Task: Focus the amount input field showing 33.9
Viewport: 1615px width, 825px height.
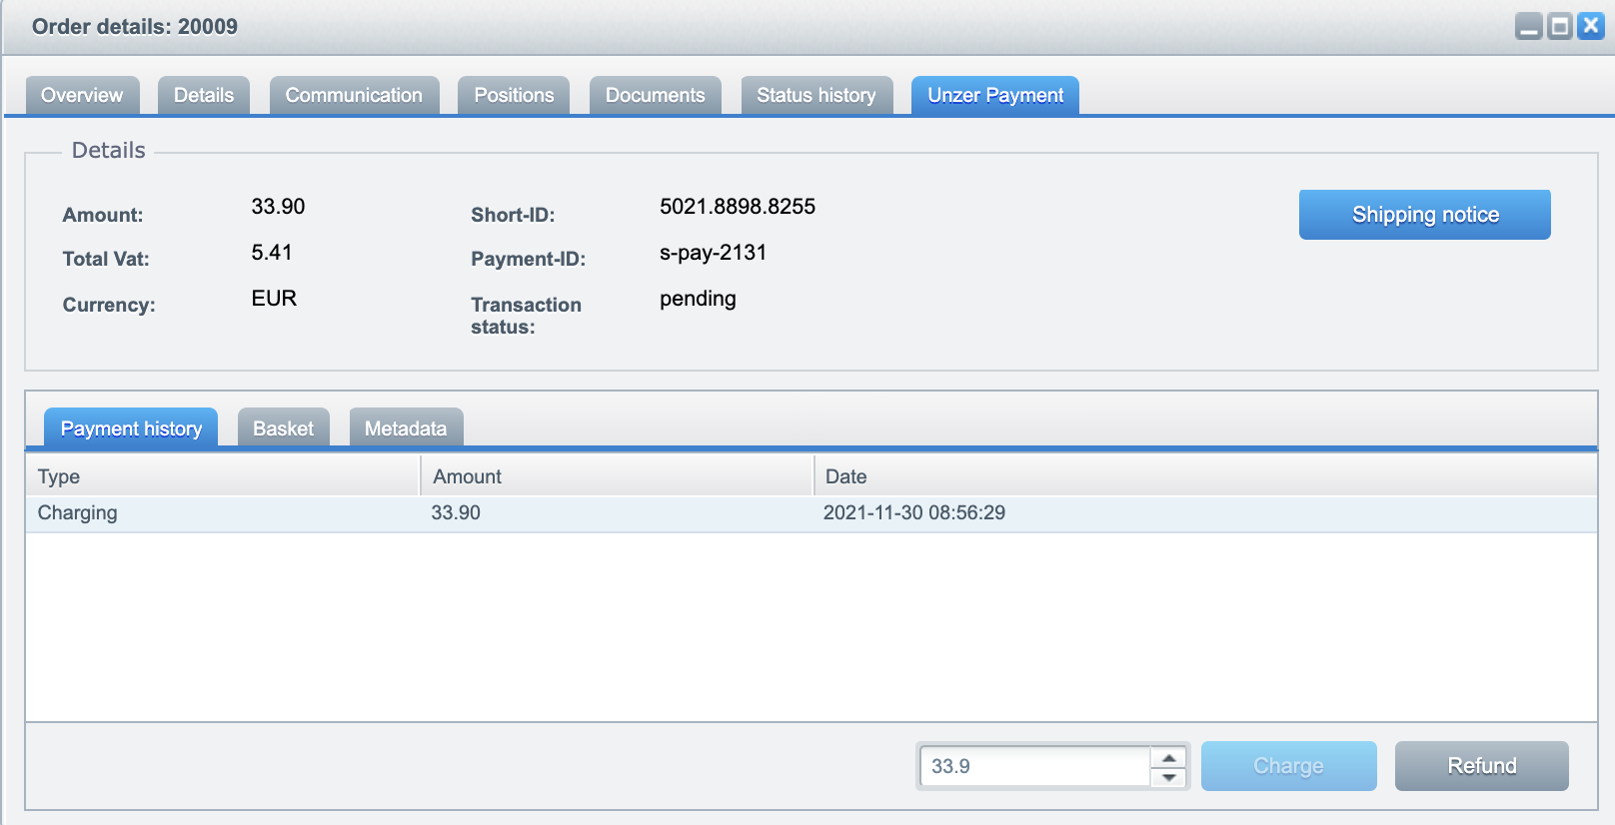Action: [x=1034, y=766]
